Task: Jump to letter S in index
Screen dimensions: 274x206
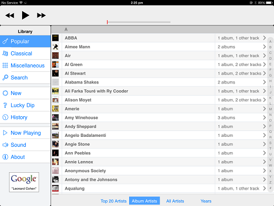Action: (x=270, y=143)
